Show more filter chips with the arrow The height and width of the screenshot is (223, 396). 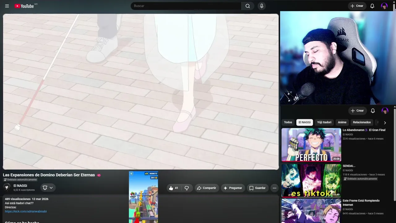point(385,123)
